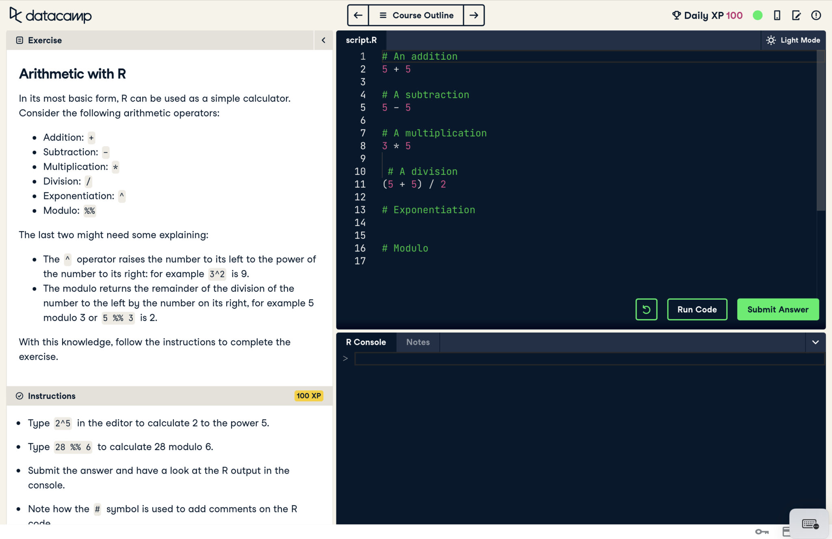832x539 pixels.
Task: Toggle Light Mode for the editor
Action: pyautogui.click(x=793, y=40)
